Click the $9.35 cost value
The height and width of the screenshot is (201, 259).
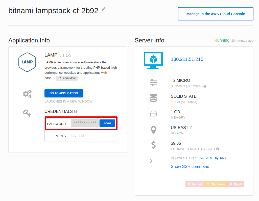coord(176,143)
